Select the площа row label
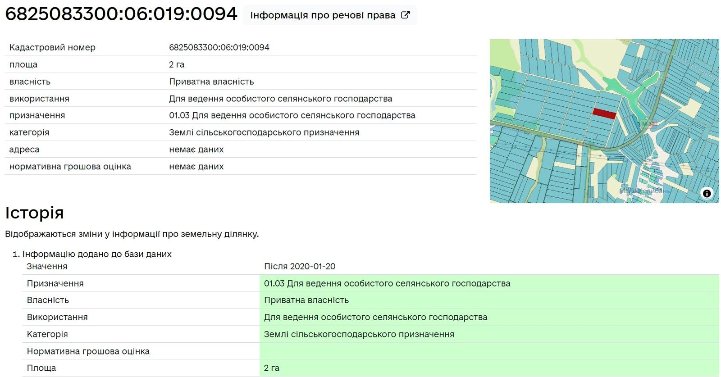Viewport: 721px width, 377px height. pos(23,65)
